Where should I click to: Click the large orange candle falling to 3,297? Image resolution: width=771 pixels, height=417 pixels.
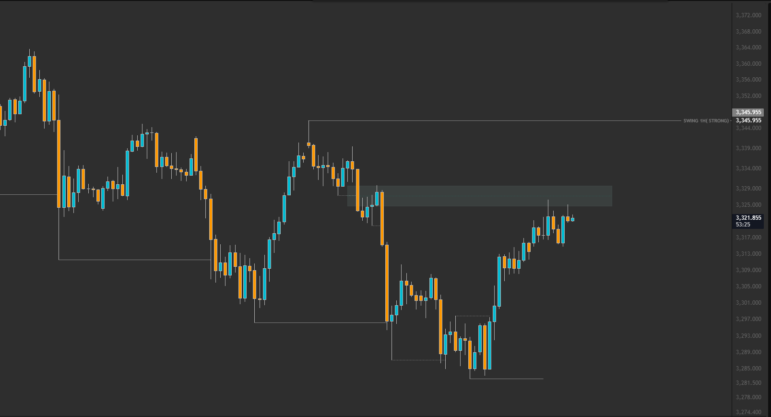[387, 283]
